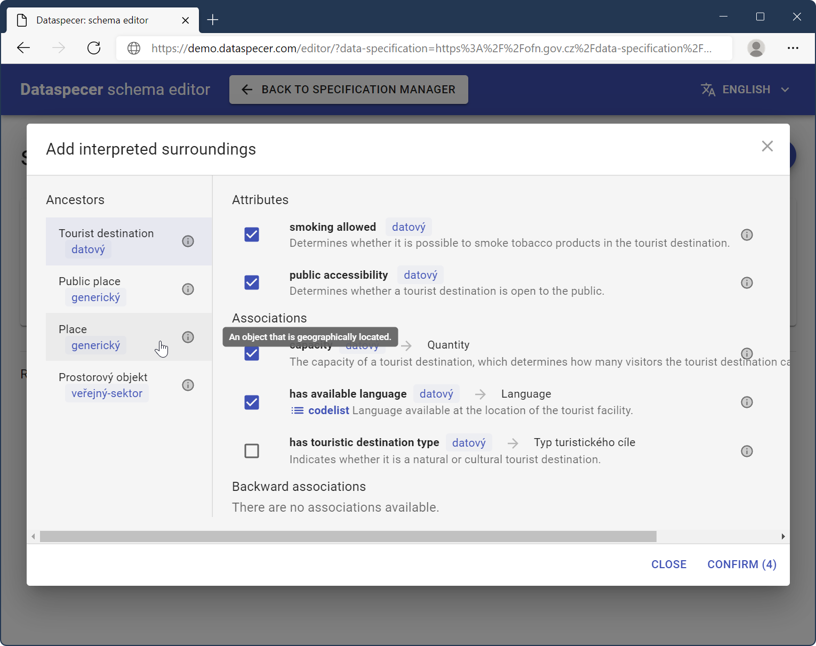Click Back to Specification Manager button
The height and width of the screenshot is (646, 816).
click(x=349, y=90)
